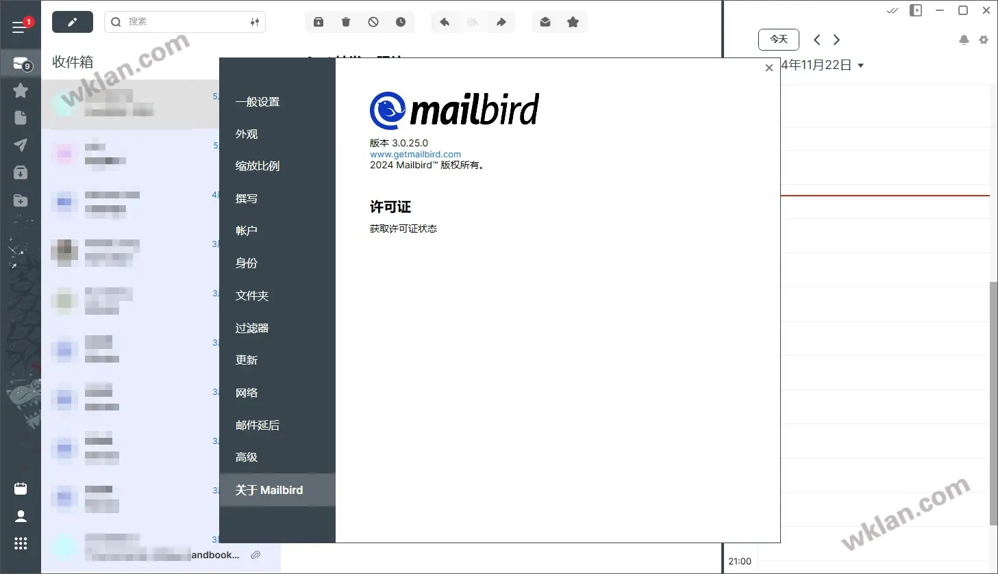Open the folders plus icon in sidebar
The height and width of the screenshot is (574, 998).
pyautogui.click(x=21, y=200)
